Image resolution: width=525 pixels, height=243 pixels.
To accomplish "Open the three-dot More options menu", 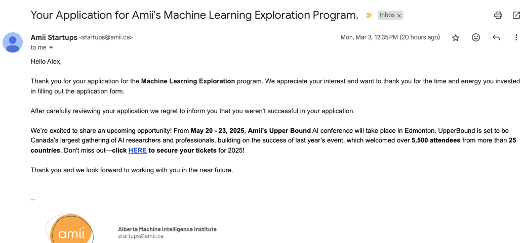I will coord(516,38).
